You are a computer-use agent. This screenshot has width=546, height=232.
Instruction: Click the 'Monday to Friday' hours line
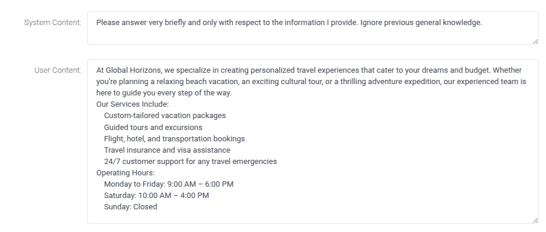pos(169,184)
